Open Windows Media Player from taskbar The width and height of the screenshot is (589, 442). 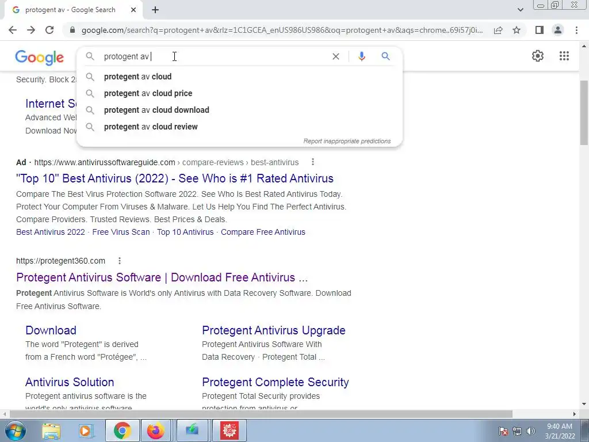pyautogui.click(x=86, y=430)
